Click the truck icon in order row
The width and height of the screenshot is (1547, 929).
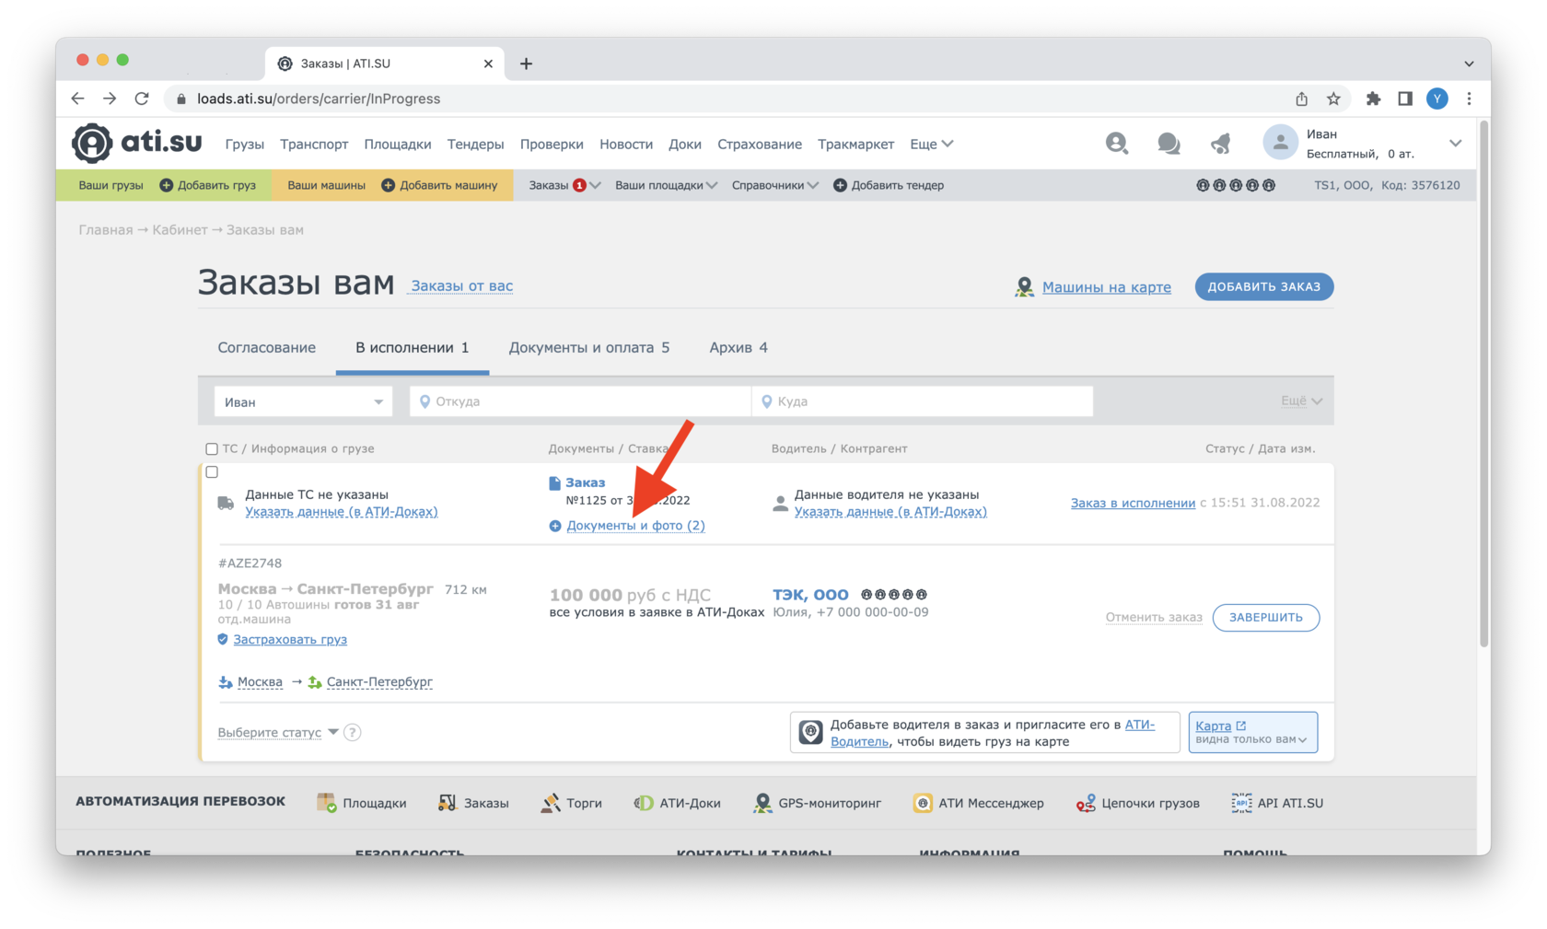click(226, 503)
